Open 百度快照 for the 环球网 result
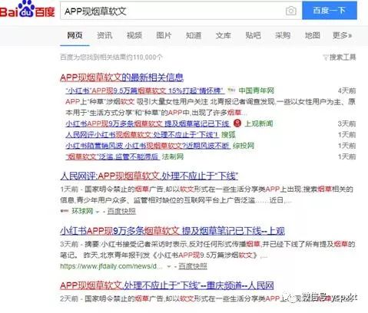 pos(121,211)
